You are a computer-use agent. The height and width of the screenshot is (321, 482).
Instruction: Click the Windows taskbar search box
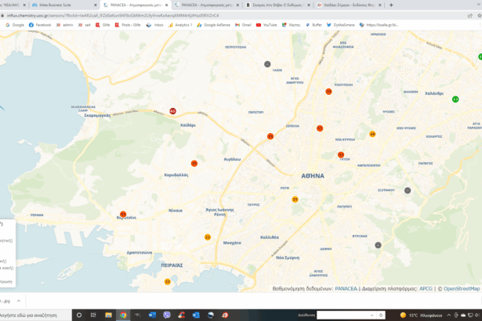(x=35, y=315)
